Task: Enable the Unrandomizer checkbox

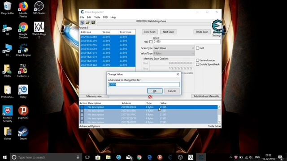Action: coord(197,60)
